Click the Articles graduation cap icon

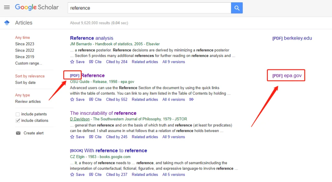pyautogui.click(x=7, y=23)
